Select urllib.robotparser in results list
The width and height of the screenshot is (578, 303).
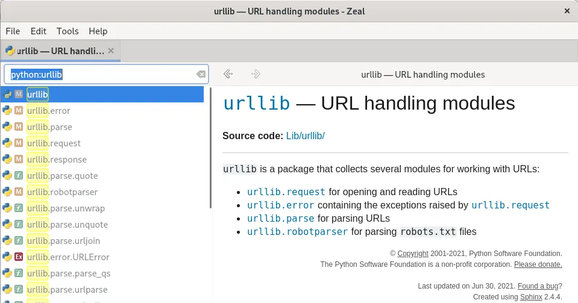(x=102, y=192)
